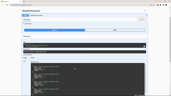Click the Responses heading
171x96 pixels.
[x=26, y=36]
